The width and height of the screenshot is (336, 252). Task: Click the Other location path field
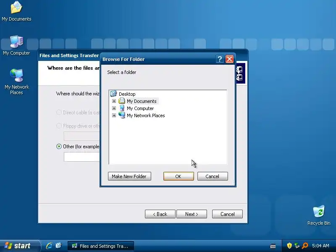82,157
